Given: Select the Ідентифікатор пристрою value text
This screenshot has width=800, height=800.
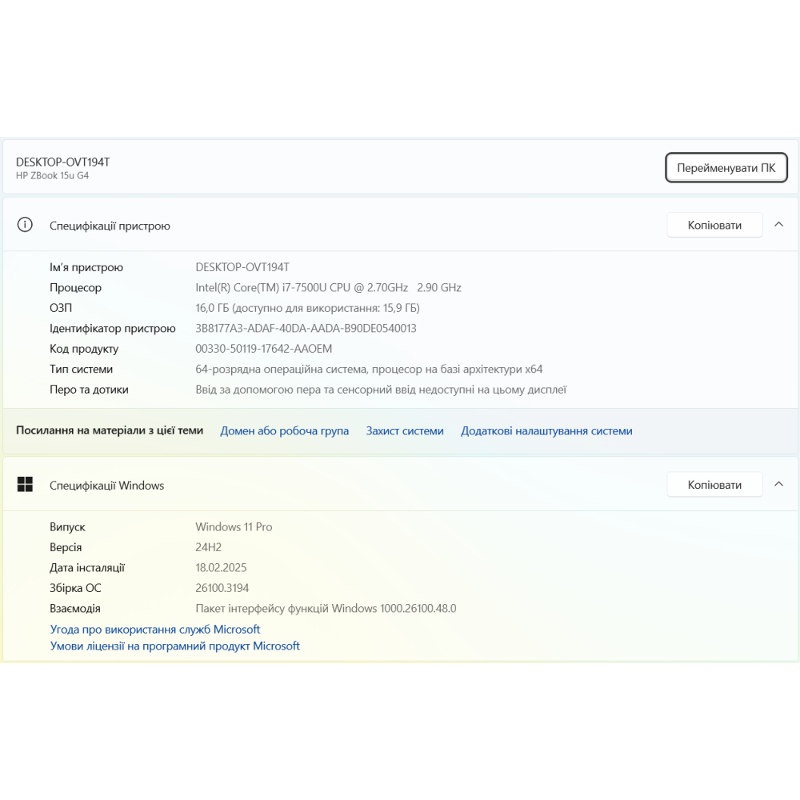Looking at the screenshot, I should (x=306, y=328).
